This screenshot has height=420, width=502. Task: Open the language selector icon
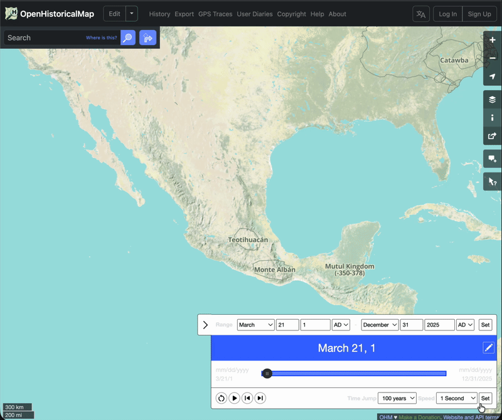click(x=421, y=14)
